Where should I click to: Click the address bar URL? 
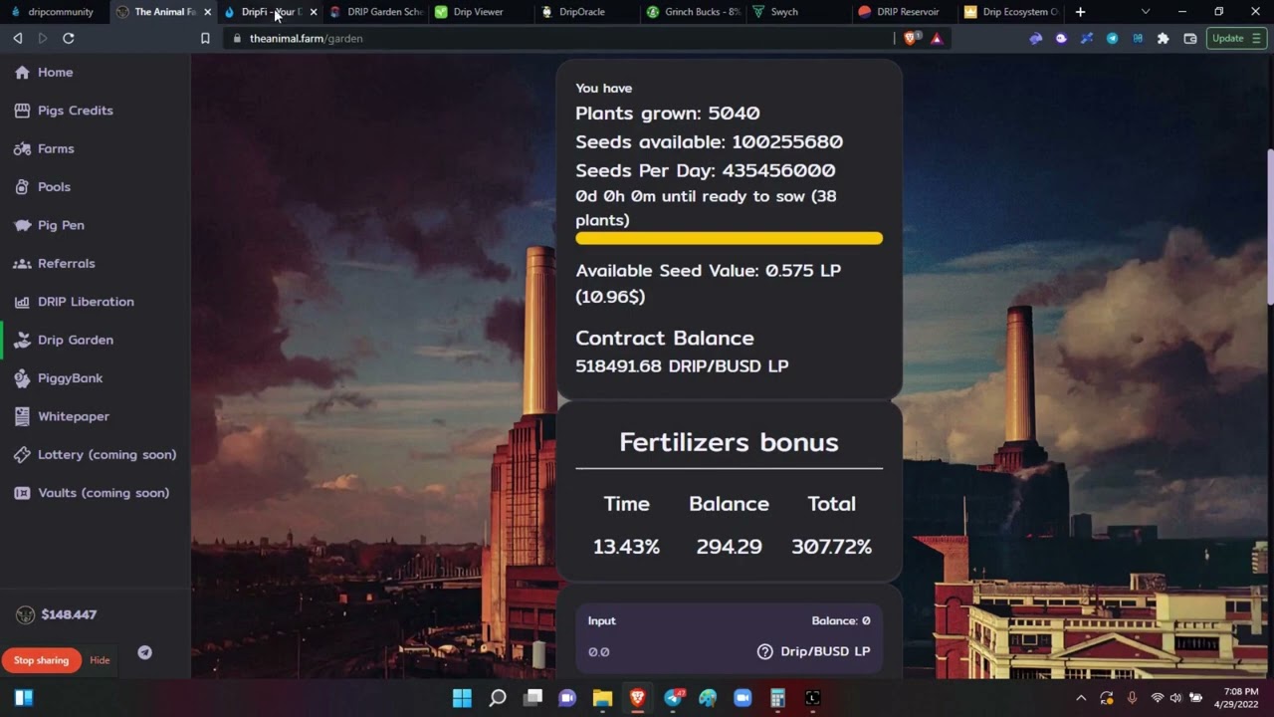pyautogui.click(x=306, y=38)
